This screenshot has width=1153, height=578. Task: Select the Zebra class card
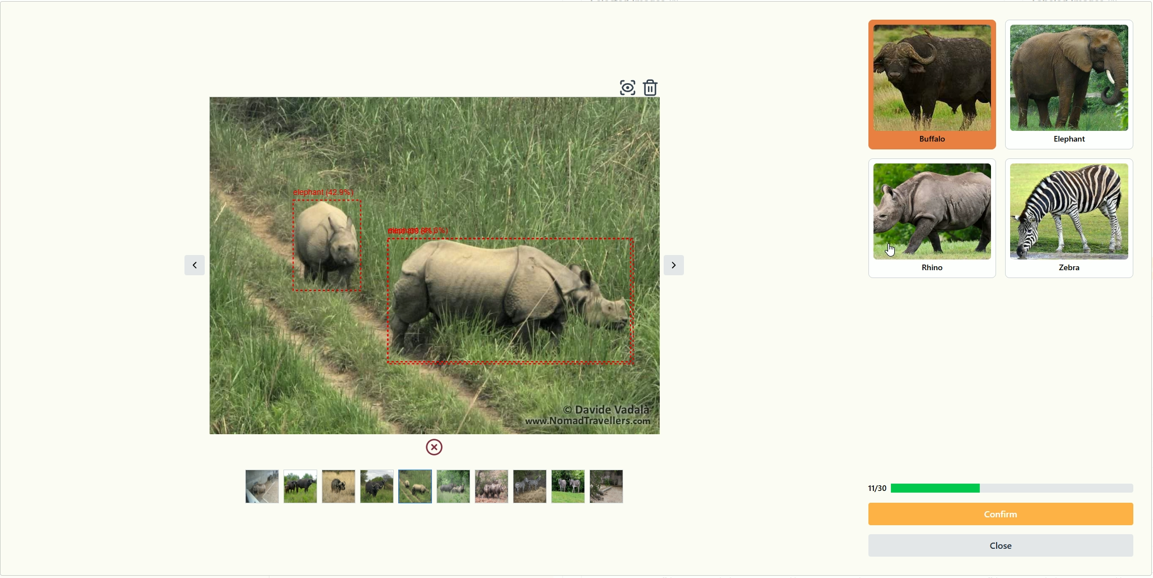tap(1069, 218)
